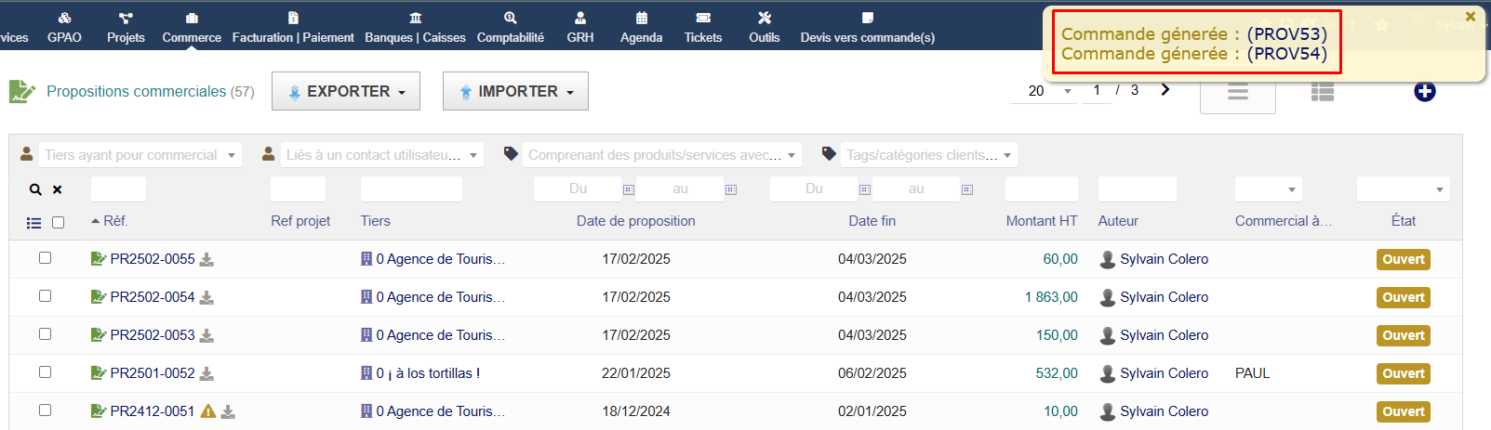
Task: Click the X icon to clear search filters
Action: [x=57, y=189]
